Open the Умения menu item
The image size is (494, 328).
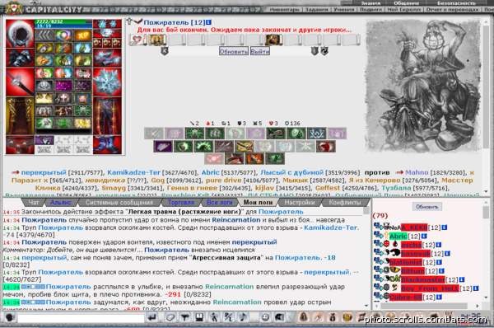point(344,9)
